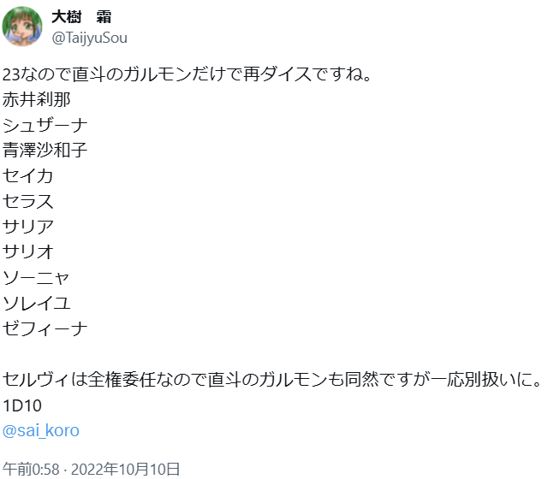Viewport: 548px width, 479px height.
Task: Select the 1D10 dice text
Action: coord(22,405)
